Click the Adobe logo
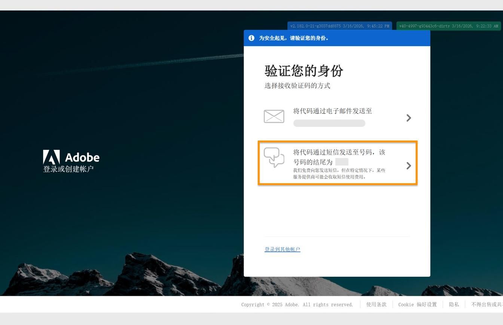Screen dimensions: 503x325 tap(71, 157)
